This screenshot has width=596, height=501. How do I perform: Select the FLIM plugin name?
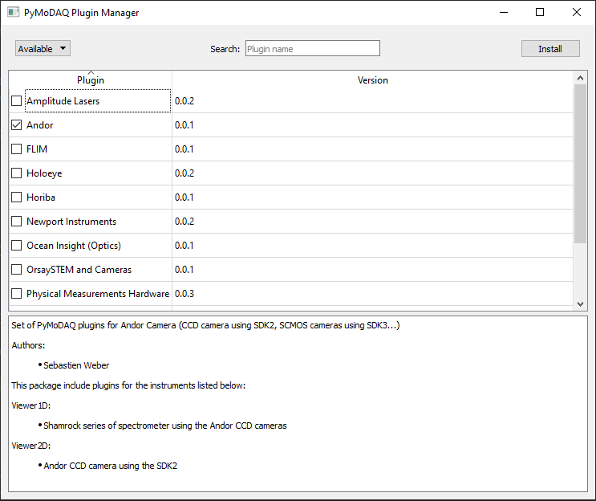coord(37,149)
